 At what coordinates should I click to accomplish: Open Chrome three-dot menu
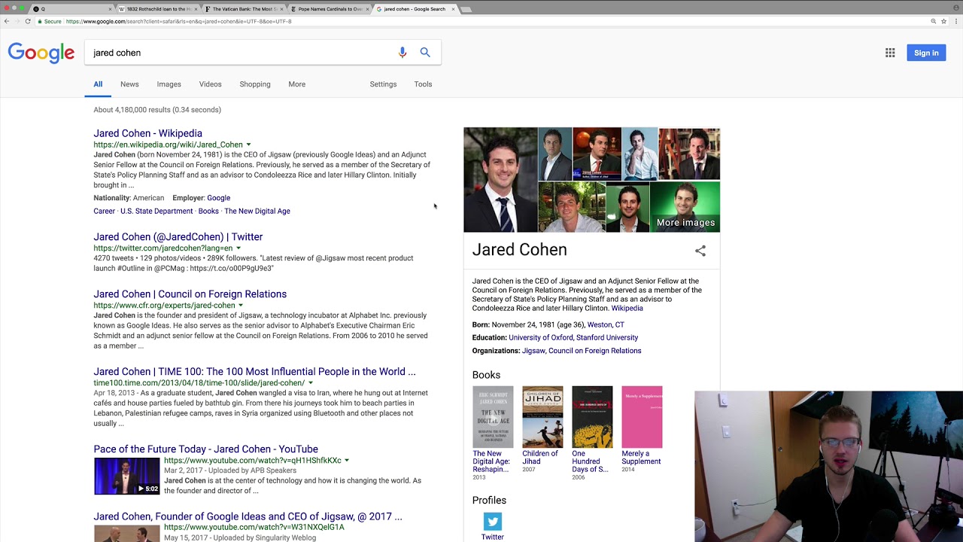coord(955,21)
